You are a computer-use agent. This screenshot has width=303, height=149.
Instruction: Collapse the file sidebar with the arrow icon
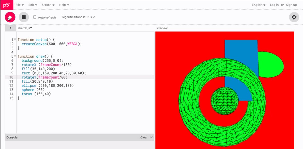pos(10,28)
